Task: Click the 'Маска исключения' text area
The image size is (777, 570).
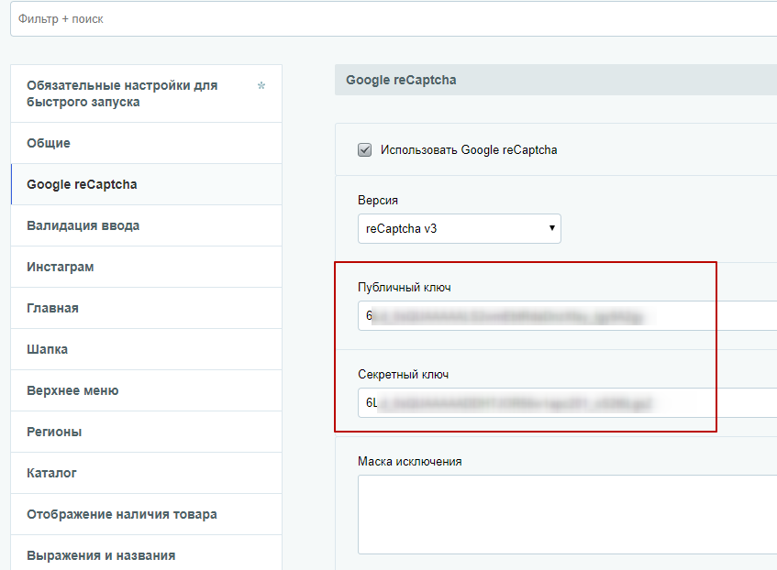Action: pos(568,514)
